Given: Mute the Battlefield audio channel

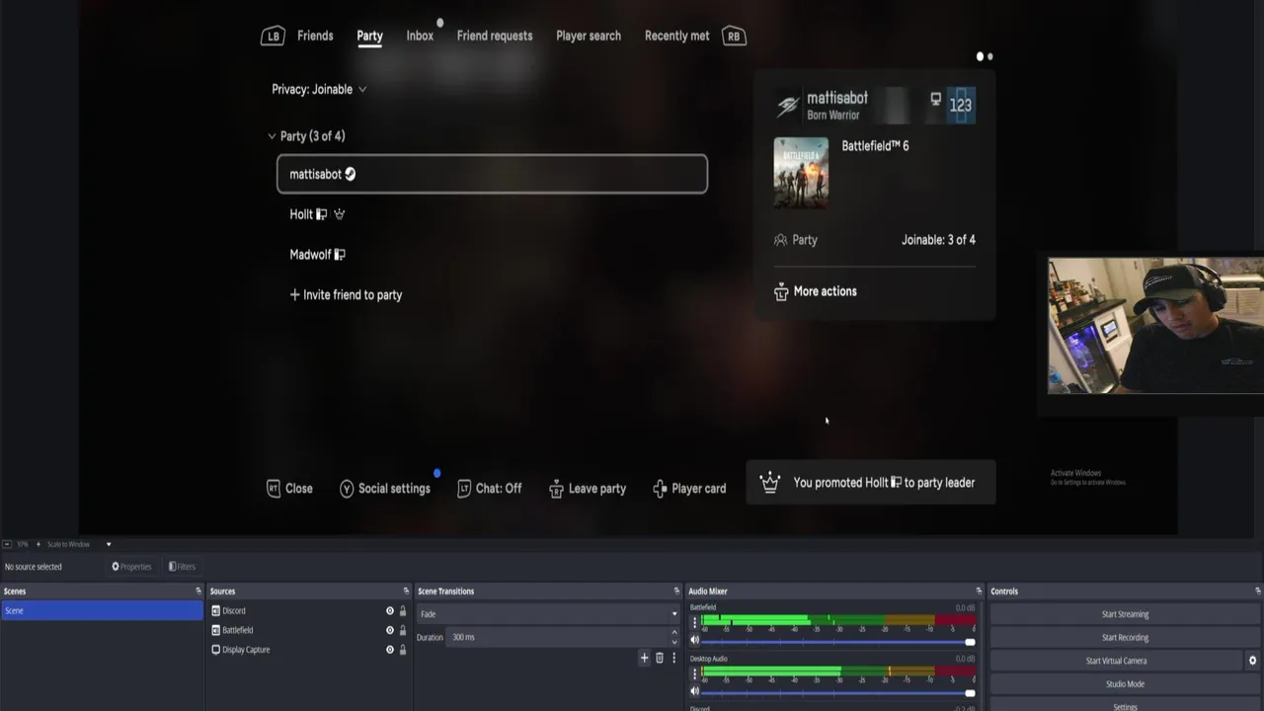Looking at the screenshot, I should [694, 642].
